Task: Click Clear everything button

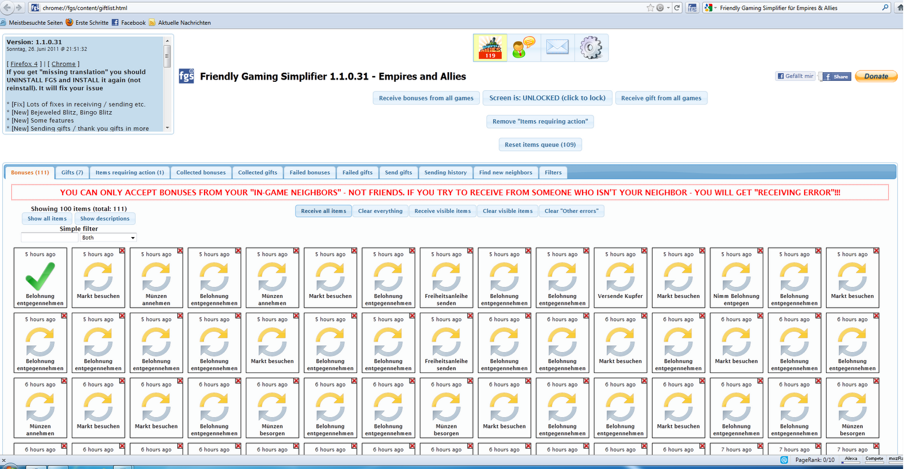Action: tap(380, 211)
